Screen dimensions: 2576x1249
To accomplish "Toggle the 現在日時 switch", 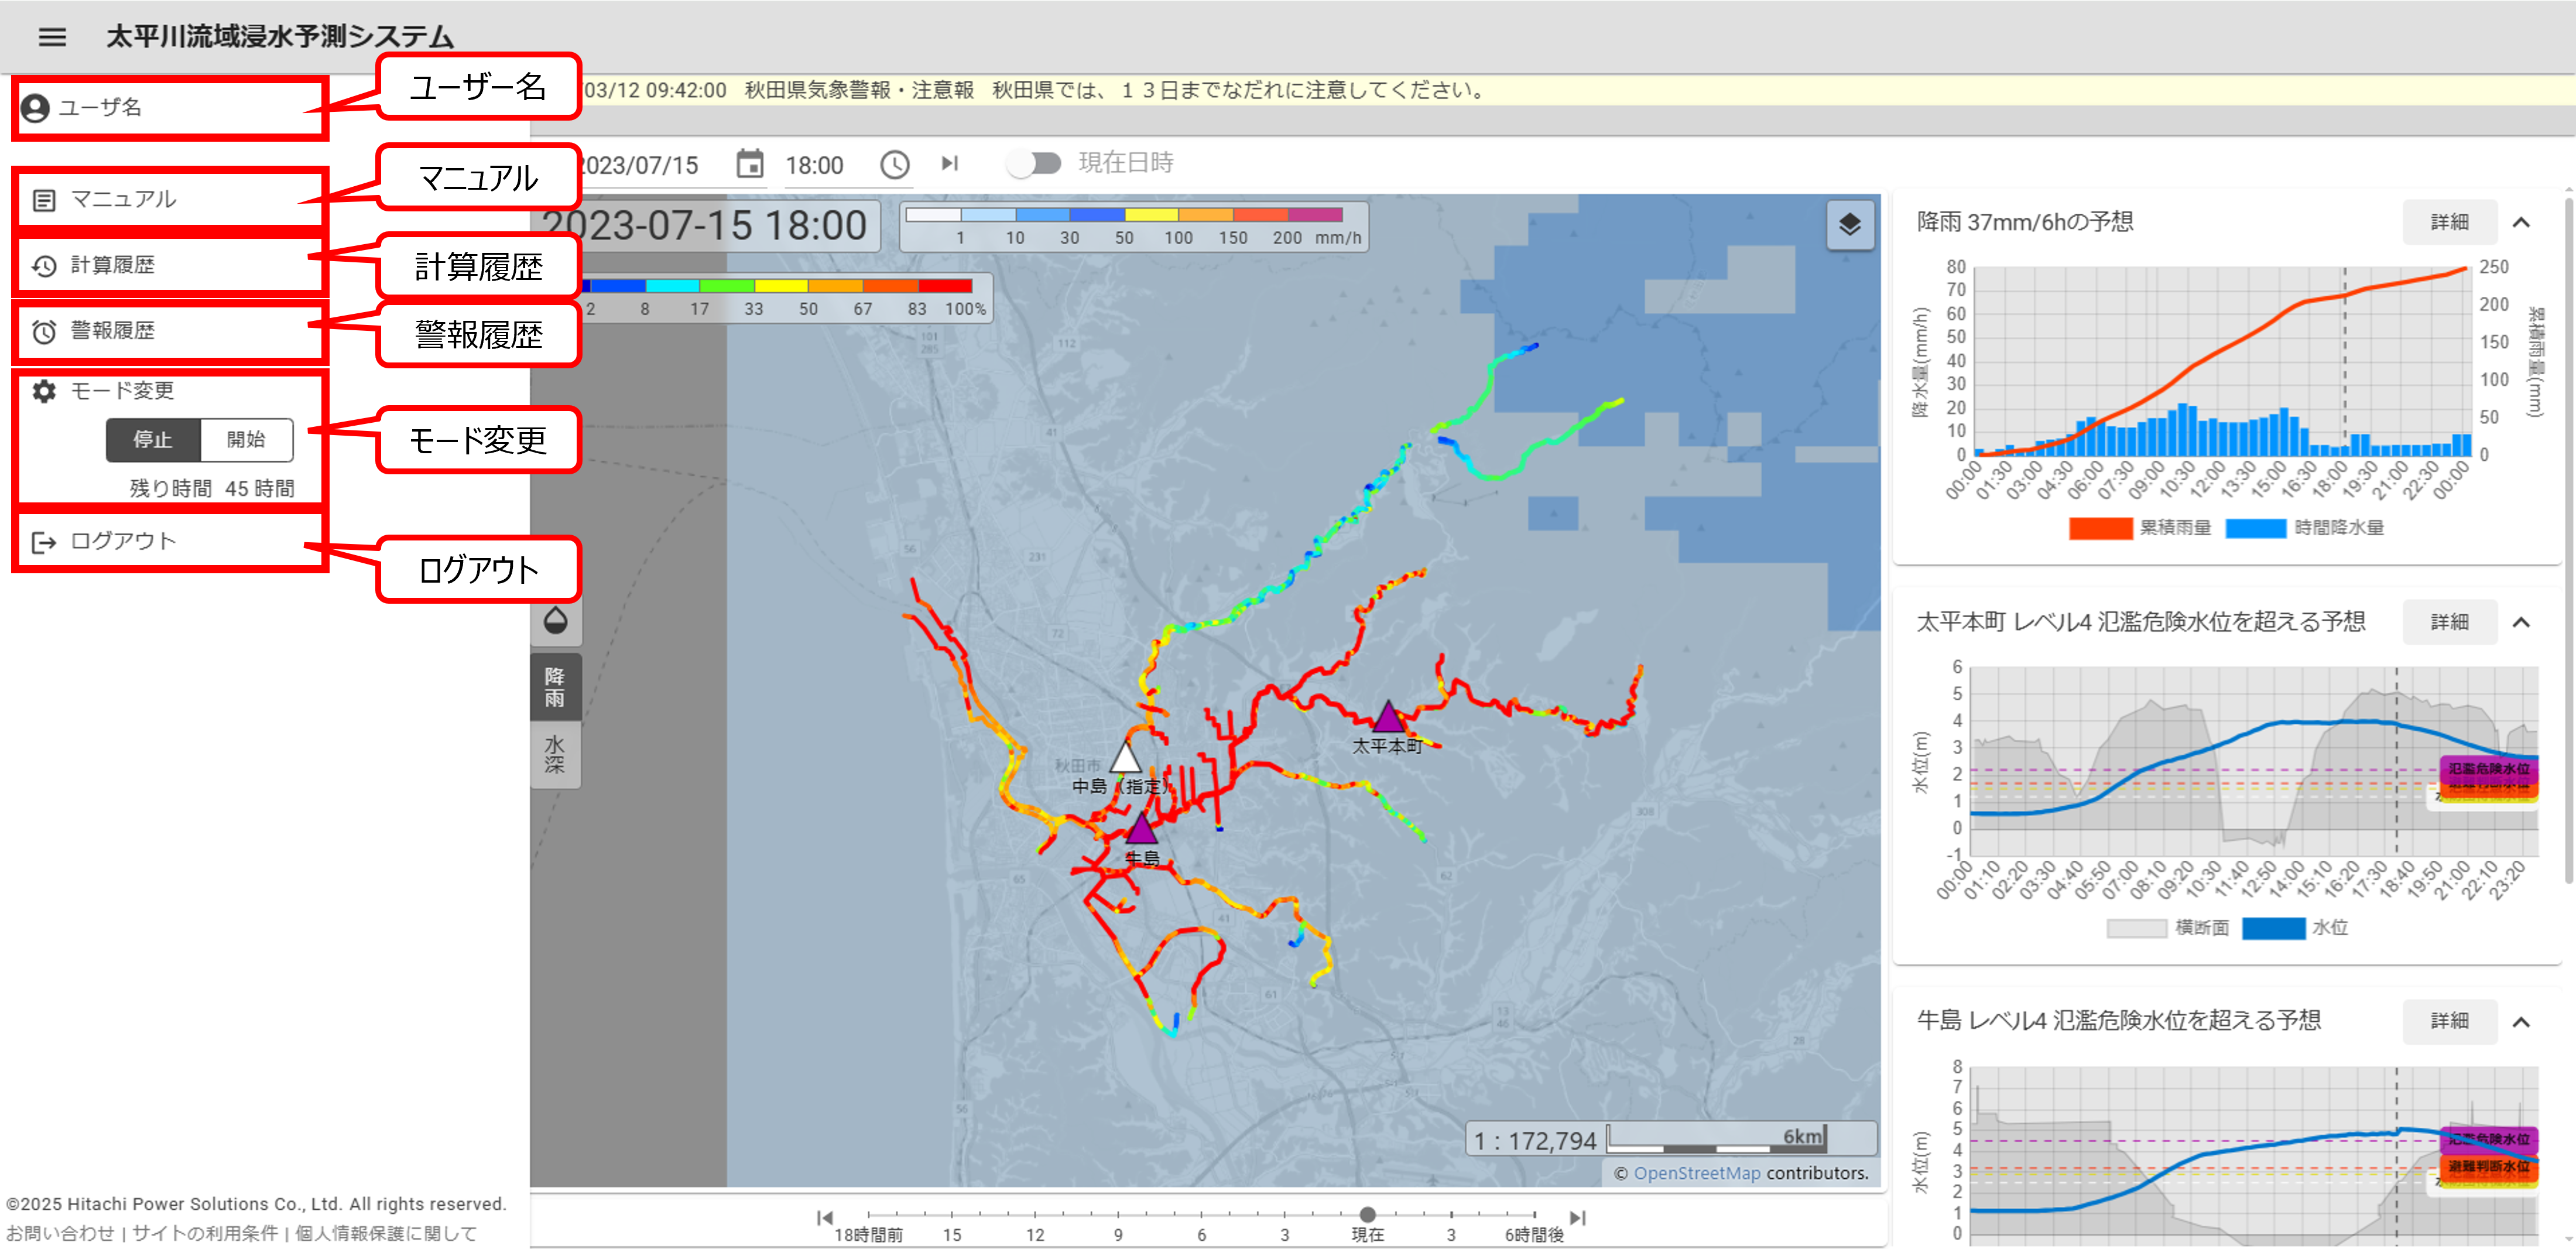I will (1034, 163).
